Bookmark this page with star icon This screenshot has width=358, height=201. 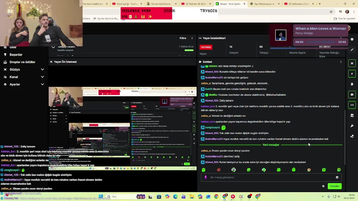[x=331, y=12]
